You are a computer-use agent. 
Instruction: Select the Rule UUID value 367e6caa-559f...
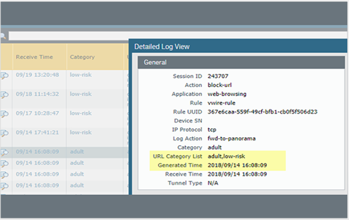click(x=263, y=112)
